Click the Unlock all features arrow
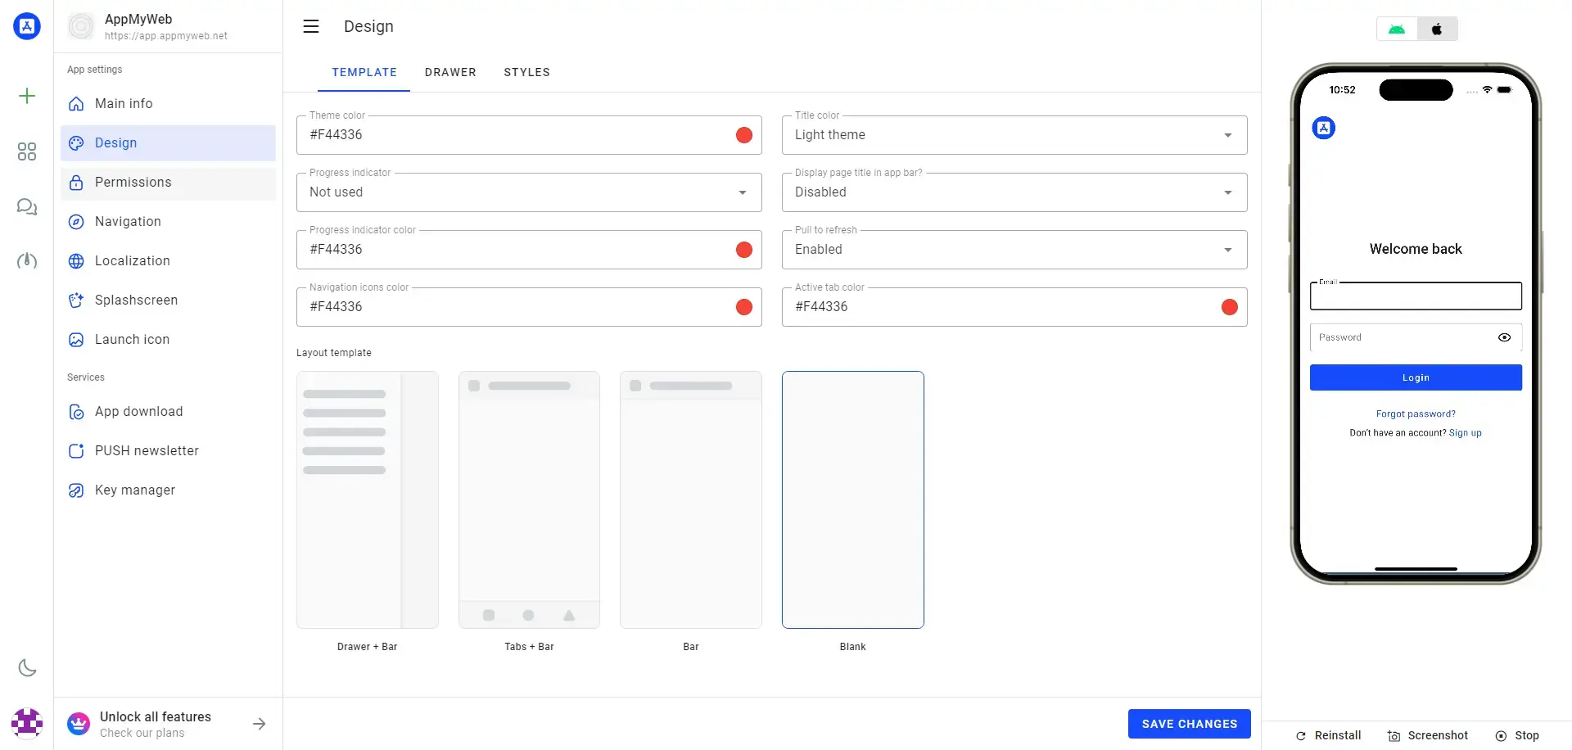The image size is (1572, 750). (260, 724)
